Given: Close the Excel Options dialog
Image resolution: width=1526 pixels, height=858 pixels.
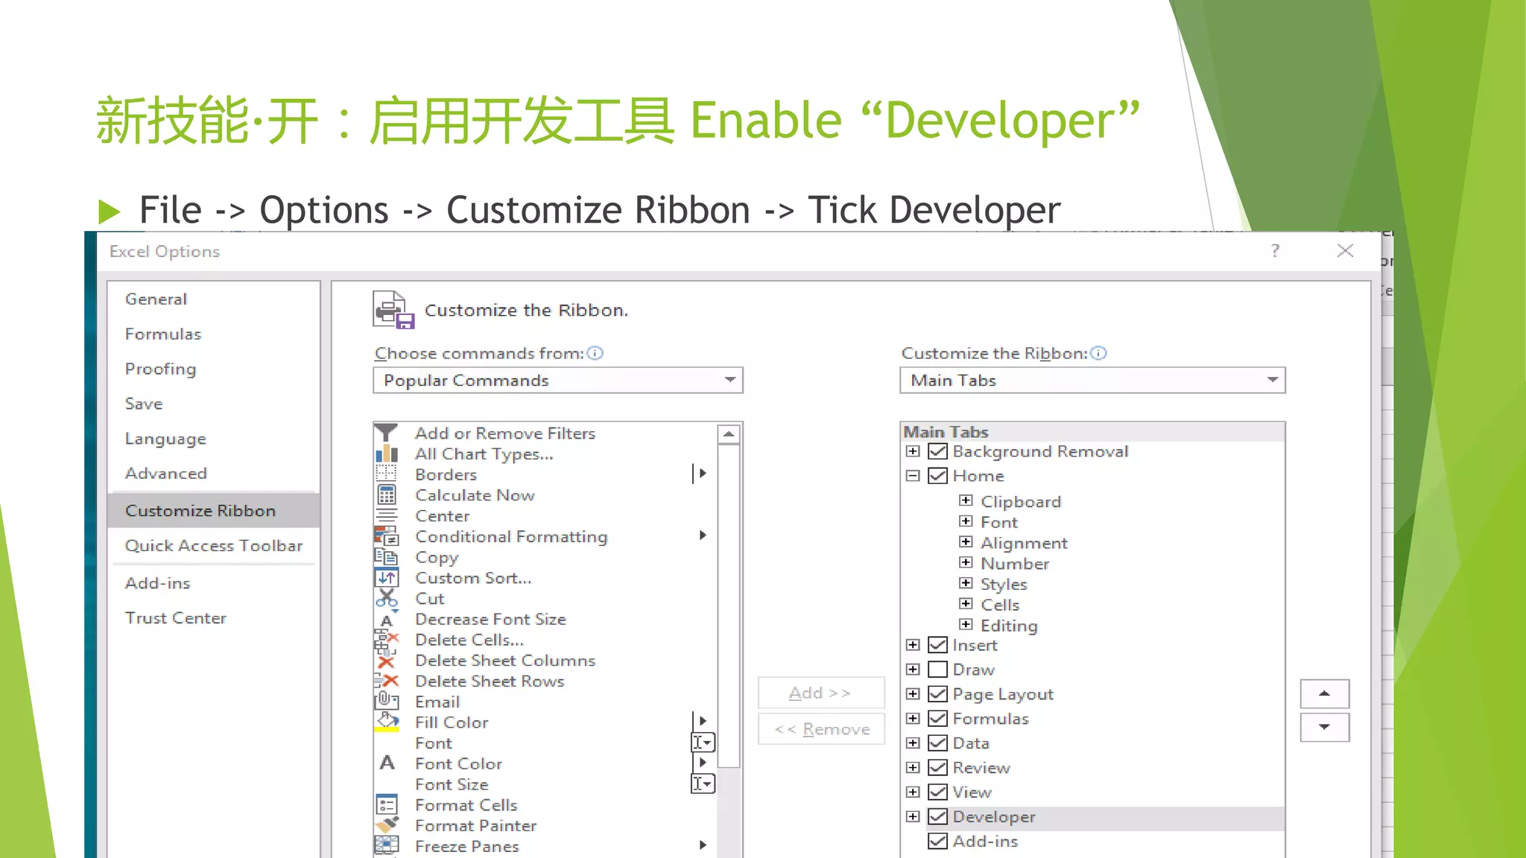Looking at the screenshot, I should 1345,250.
